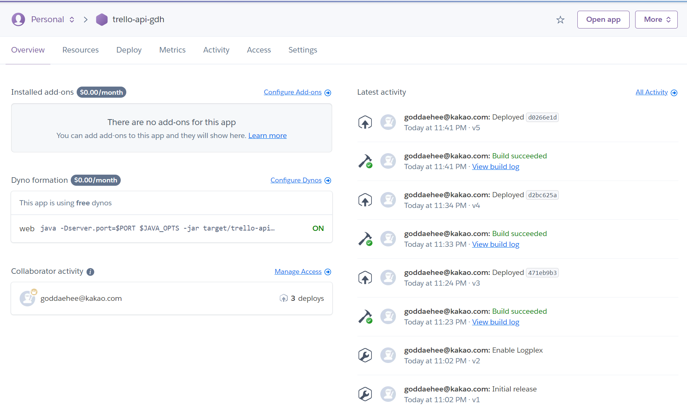The image size is (687, 417).
Task: Click the Open app button
Action: [x=603, y=20]
